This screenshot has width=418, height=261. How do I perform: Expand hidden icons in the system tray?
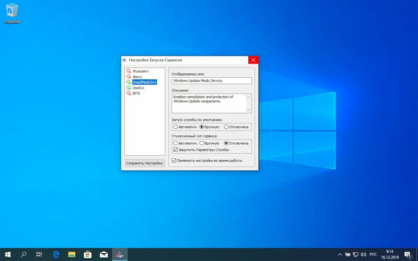(x=340, y=254)
